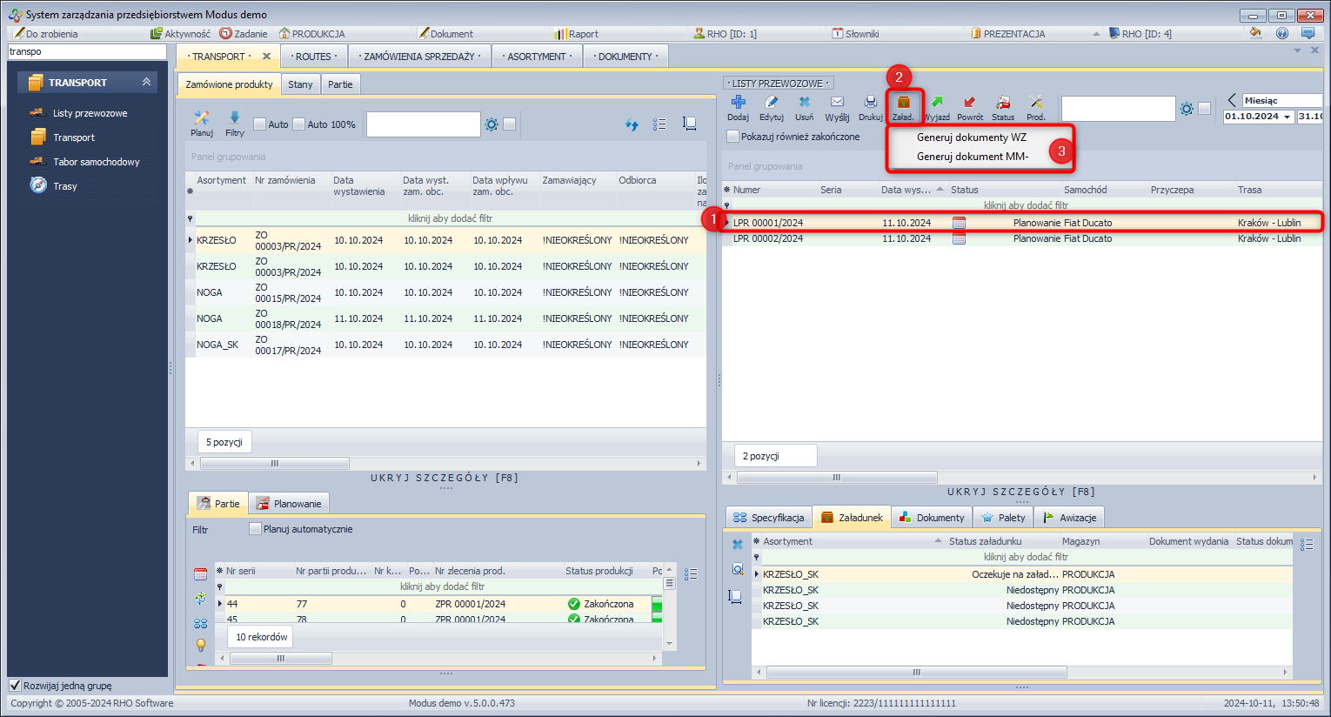This screenshot has height=717, width=1331.
Task: Click the Planuj icon in ordered products toolbar
Action: [x=202, y=118]
